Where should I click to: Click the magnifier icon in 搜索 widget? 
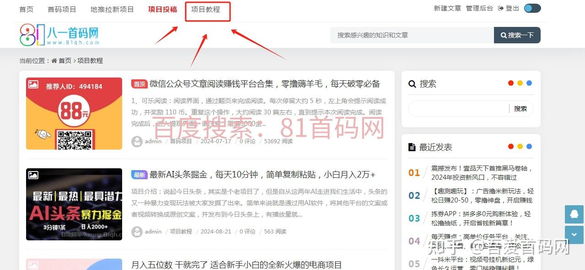[412, 84]
